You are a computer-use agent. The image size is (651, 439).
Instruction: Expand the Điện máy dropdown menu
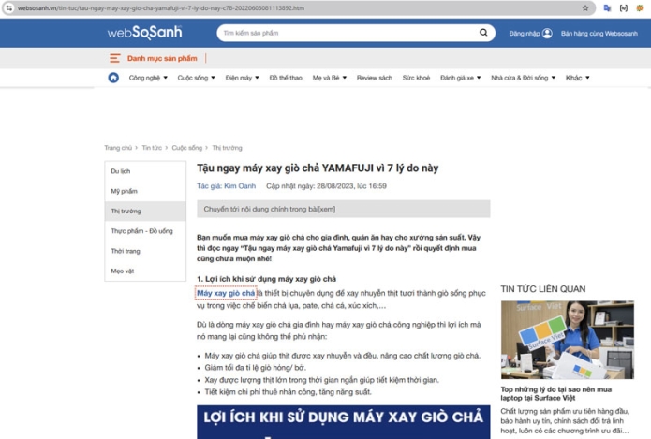pyautogui.click(x=242, y=78)
